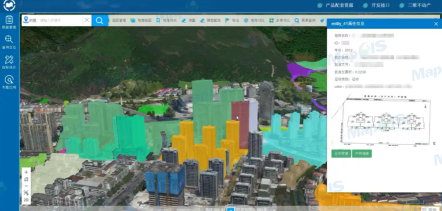Open the 指标统计 ruler-pencil sidebar icon
Viewport: 442px width, 211px height.
9,62
